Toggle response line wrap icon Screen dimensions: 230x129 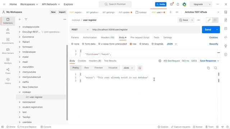(x=139, y=68)
